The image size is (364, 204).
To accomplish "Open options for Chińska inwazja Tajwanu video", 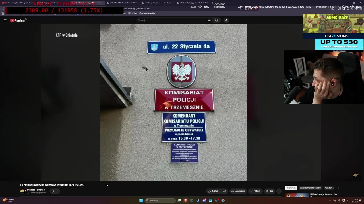I will [341, 195].
